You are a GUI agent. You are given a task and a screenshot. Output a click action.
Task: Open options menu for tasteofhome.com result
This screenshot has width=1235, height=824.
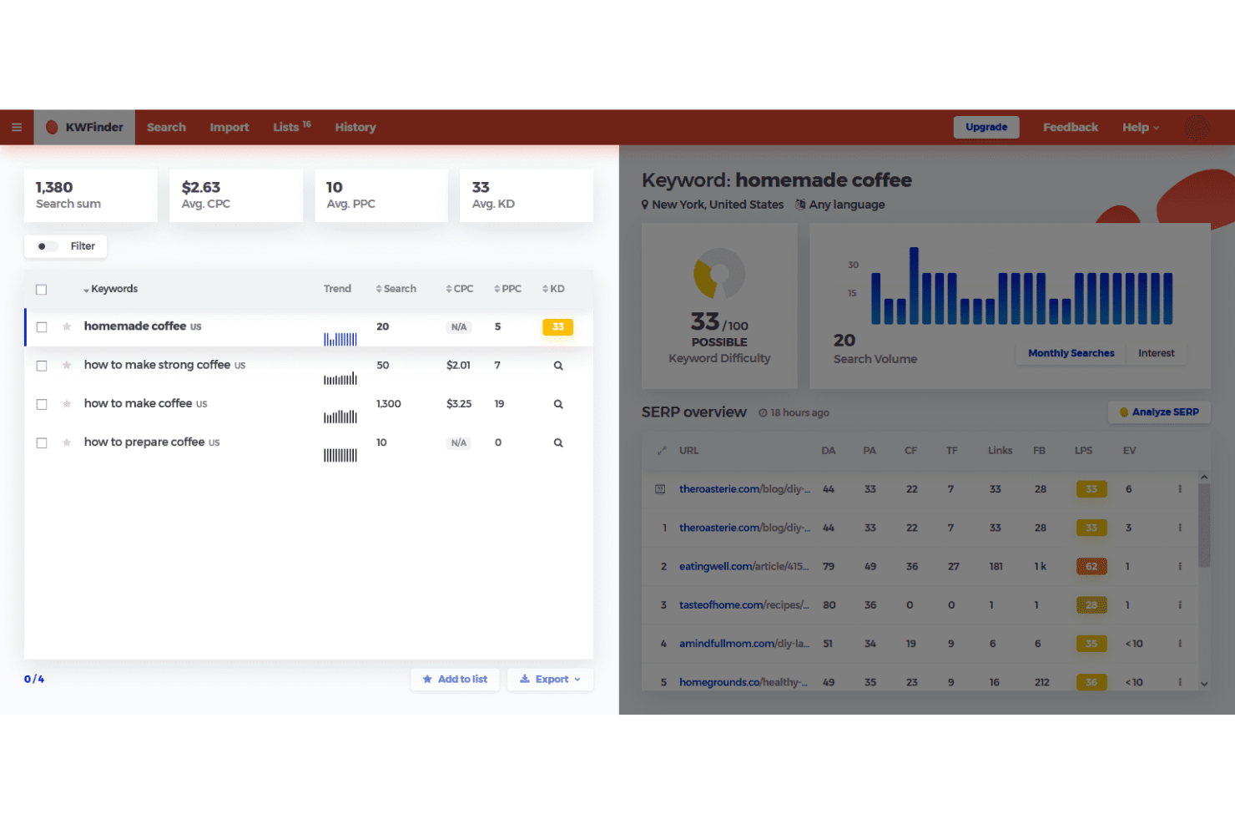point(1180,604)
